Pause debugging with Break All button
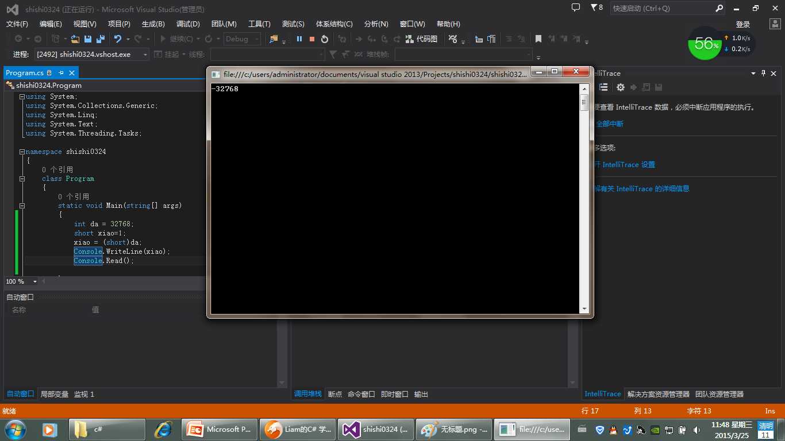 299,39
